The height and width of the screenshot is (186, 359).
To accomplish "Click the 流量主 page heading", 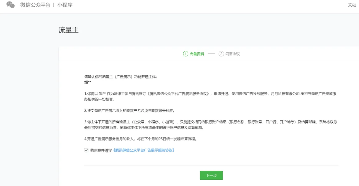I will tap(68, 30).
